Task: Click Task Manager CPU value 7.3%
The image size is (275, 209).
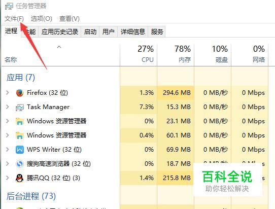Action: [x=147, y=107]
